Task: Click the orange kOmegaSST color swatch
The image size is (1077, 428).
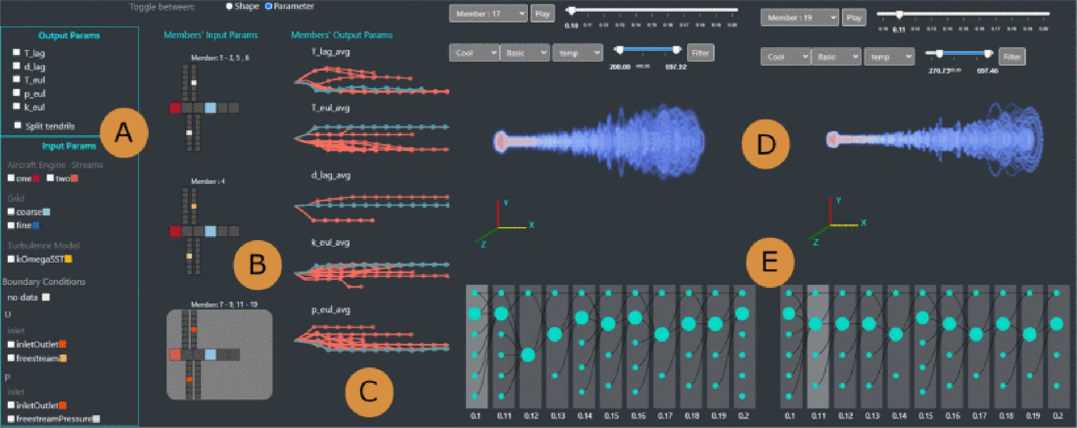Action: click(x=68, y=259)
